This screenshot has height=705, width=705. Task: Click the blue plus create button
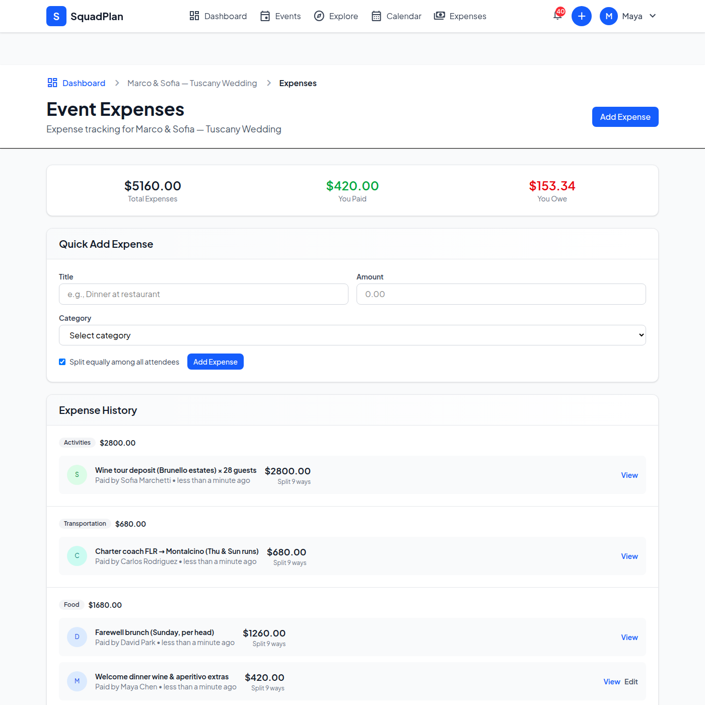[x=581, y=16]
